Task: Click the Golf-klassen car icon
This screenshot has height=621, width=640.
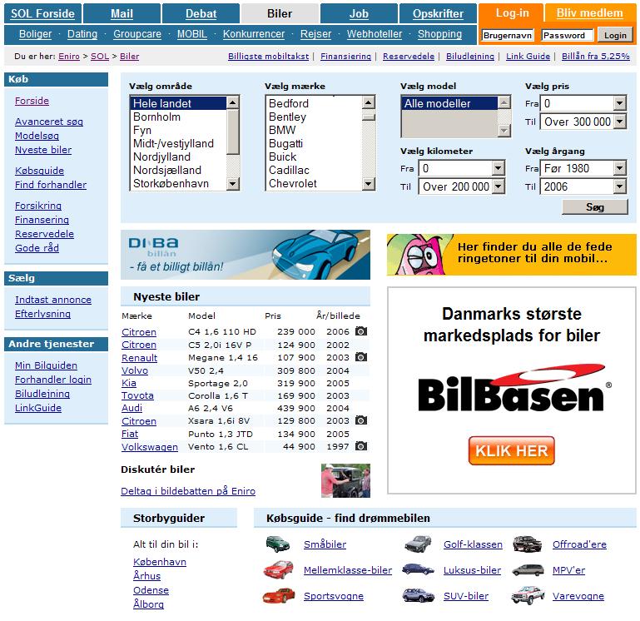Action: [418, 544]
